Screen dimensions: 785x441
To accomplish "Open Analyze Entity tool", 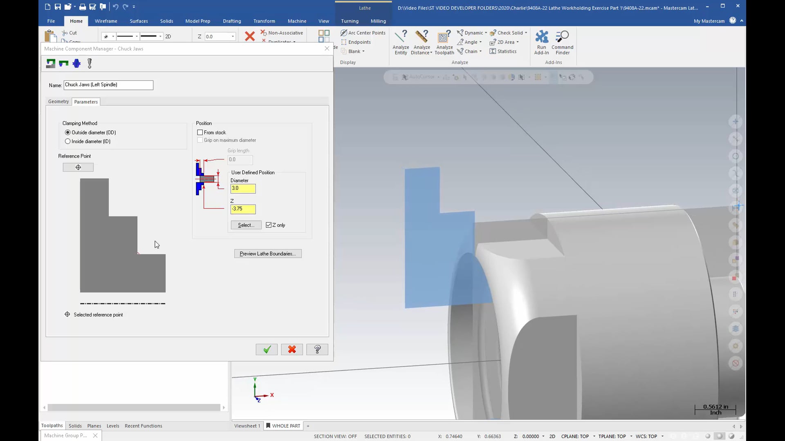I will pyautogui.click(x=401, y=42).
